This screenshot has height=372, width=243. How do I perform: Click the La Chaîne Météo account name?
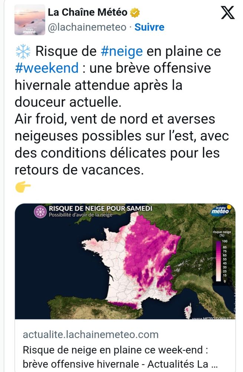pos(88,12)
